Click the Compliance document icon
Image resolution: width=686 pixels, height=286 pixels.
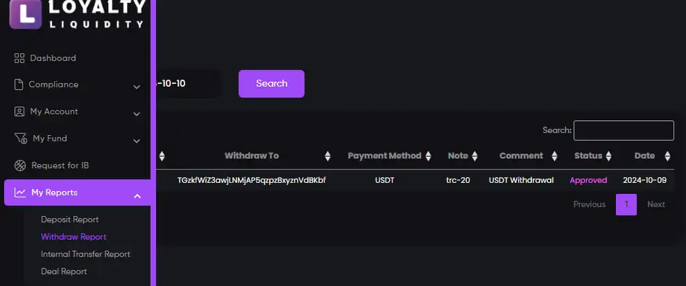pyautogui.click(x=19, y=84)
